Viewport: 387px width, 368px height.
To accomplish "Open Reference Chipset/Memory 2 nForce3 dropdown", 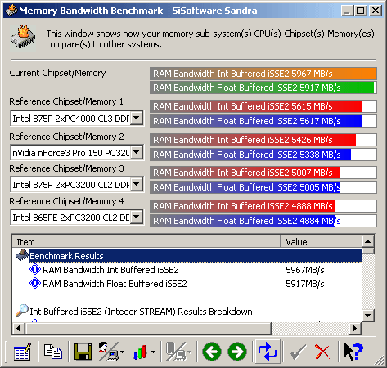I will (x=137, y=152).
